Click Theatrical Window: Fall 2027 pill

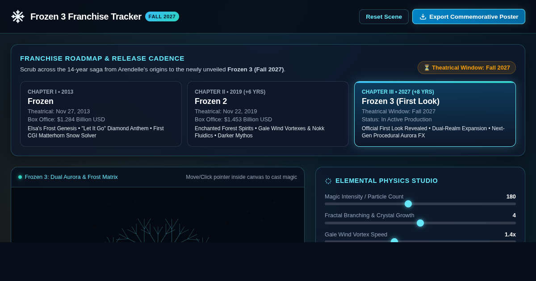[467, 68]
